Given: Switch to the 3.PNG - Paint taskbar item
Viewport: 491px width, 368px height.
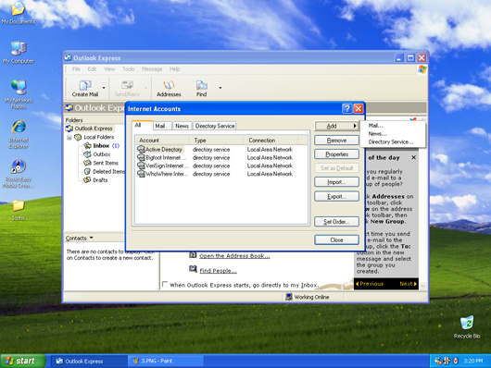Looking at the screenshot, I should pyautogui.click(x=166, y=361).
